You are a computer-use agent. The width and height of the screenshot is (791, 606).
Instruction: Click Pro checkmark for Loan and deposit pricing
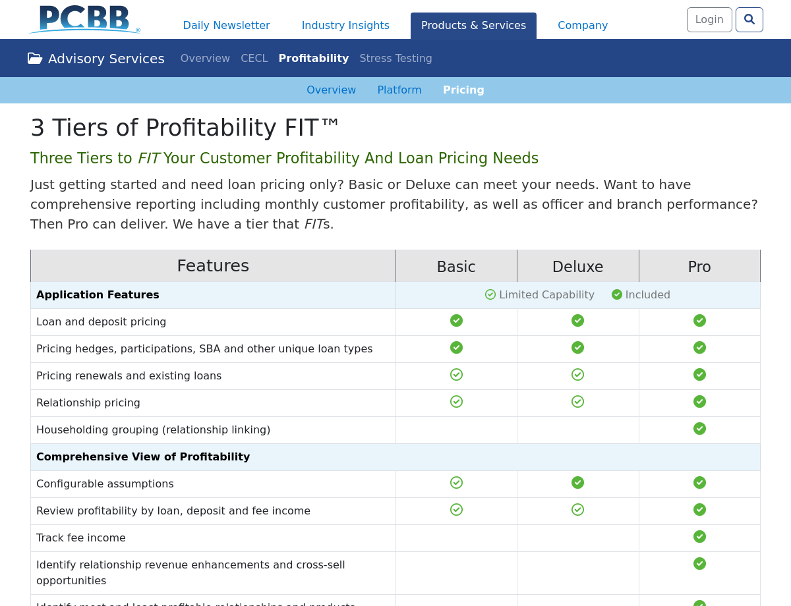(699, 321)
